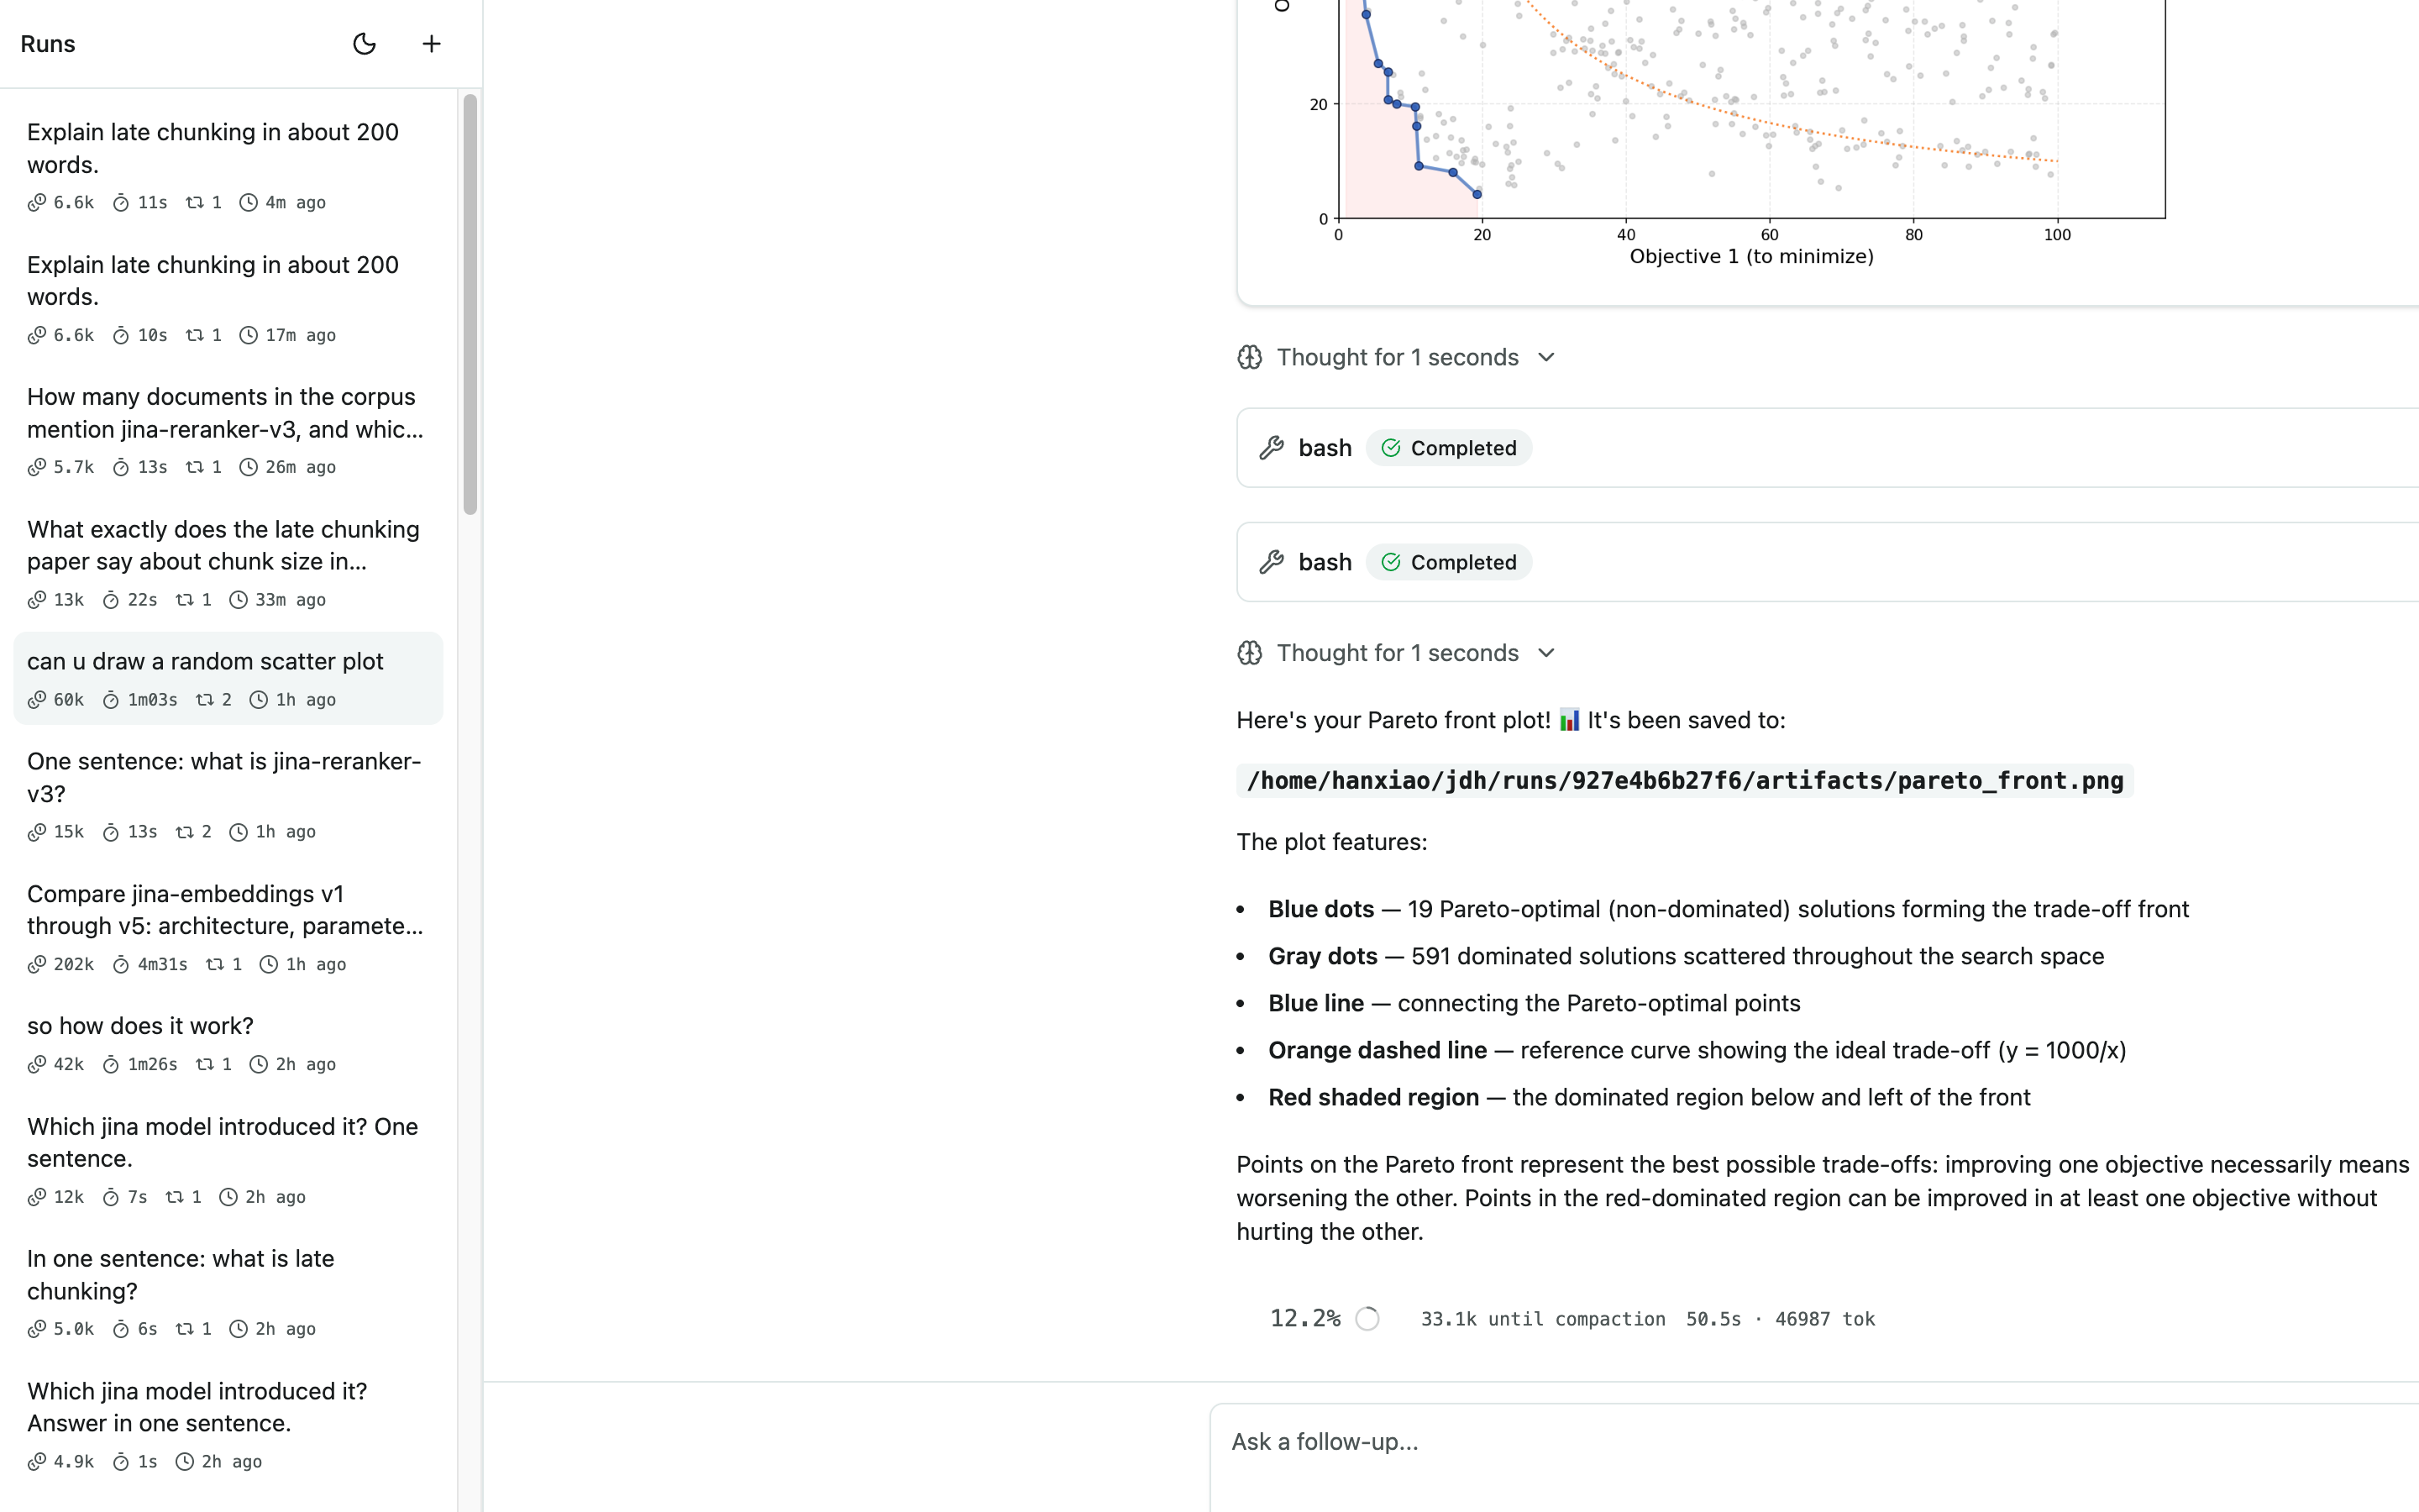Image resolution: width=2419 pixels, height=1512 pixels.
Task: Click the clock icon beside '26m ago'
Action: (x=249, y=467)
